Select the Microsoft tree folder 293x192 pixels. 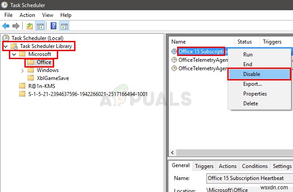tap(40, 54)
